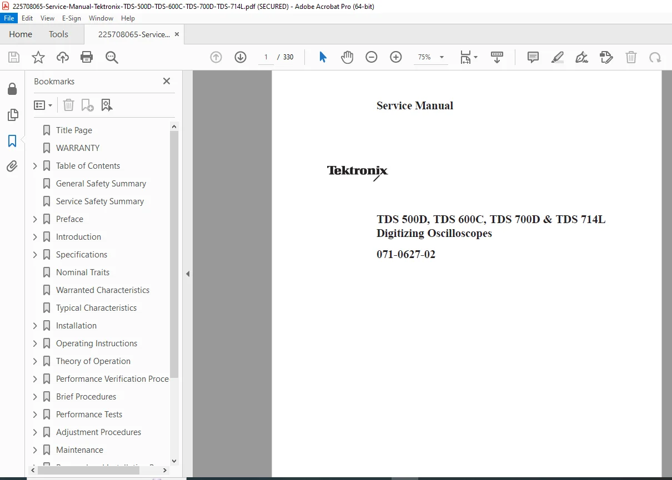Open the E-Sign menu
The height and width of the screenshot is (480, 672).
(x=72, y=18)
